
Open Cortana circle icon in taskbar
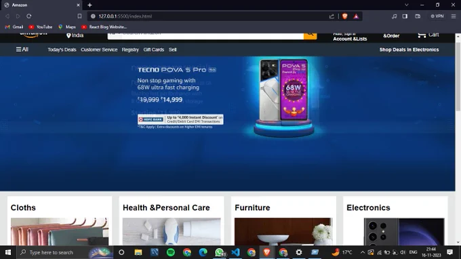coord(121,252)
